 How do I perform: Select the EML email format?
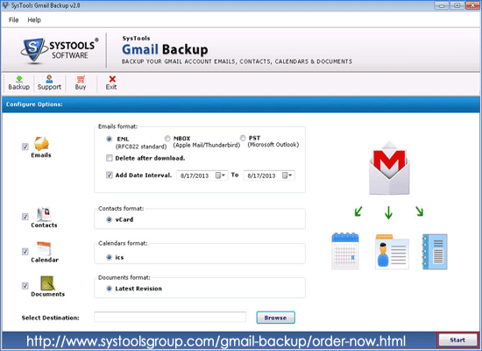pyautogui.click(x=110, y=139)
